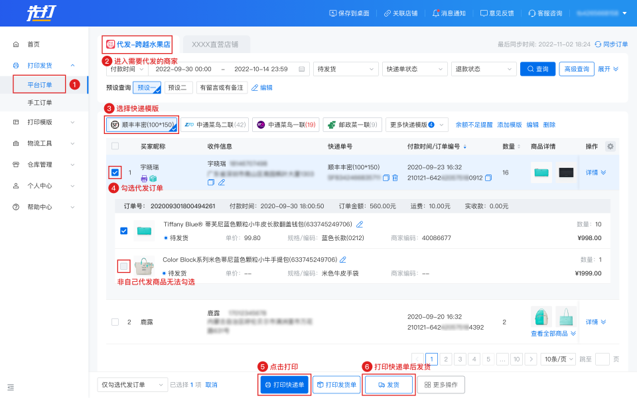This screenshot has width=637, height=398.
Task: Click the collapse sidebar icon at bottom left
Action: tap(11, 386)
